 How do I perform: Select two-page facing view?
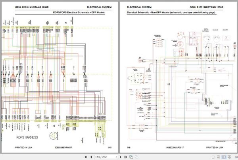(x=224, y=157)
